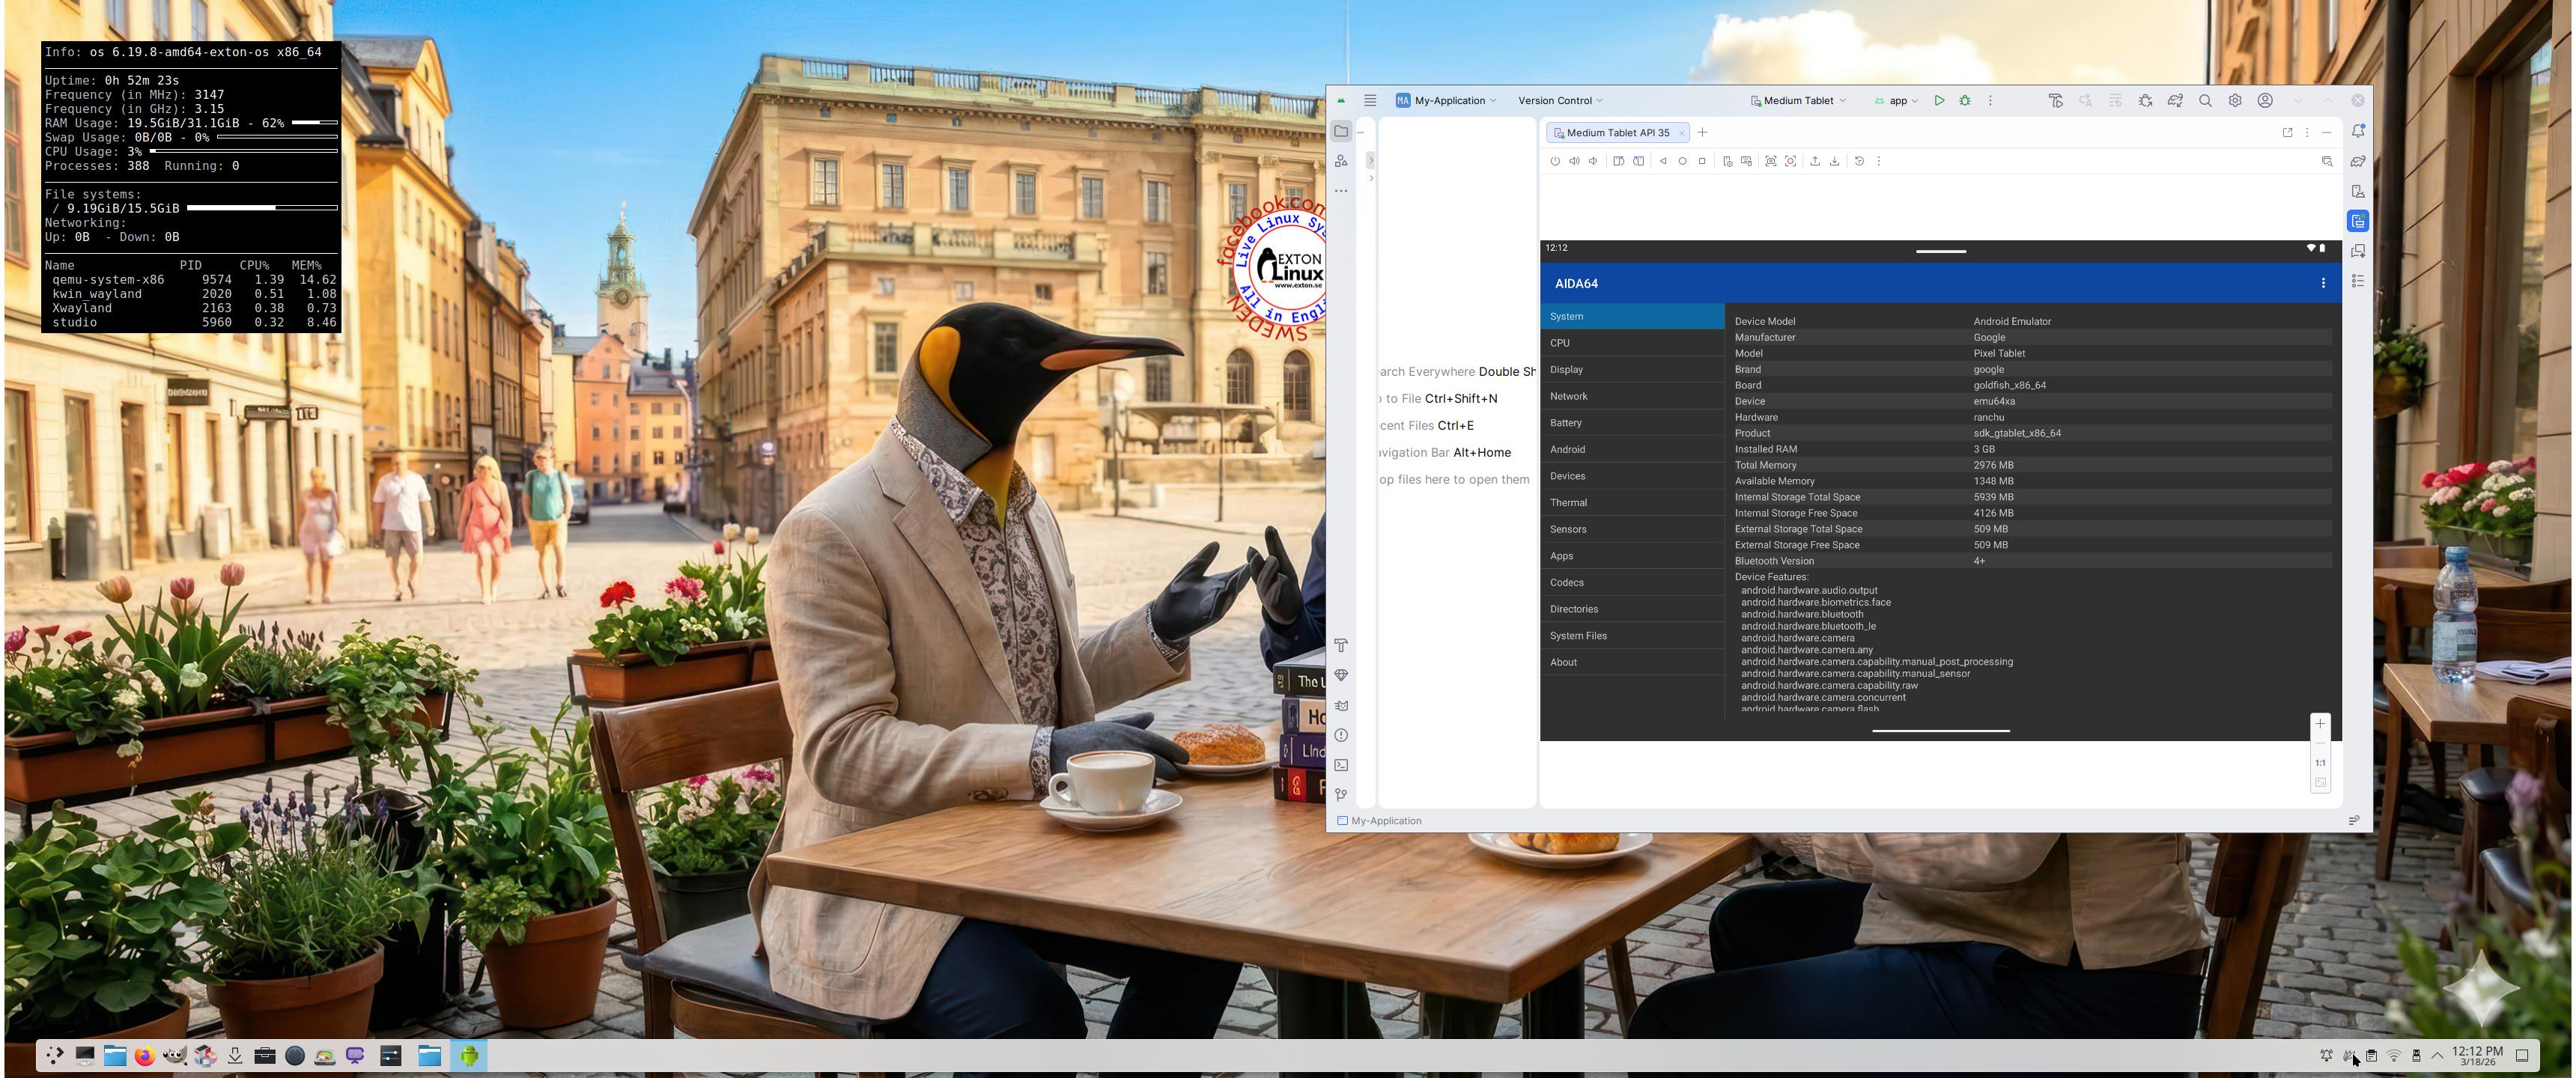Viewport: 2576px width, 1078px height.
Task: Open the IDE settings gear icon
Action: pyautogui.click(x=2234, y=100)
